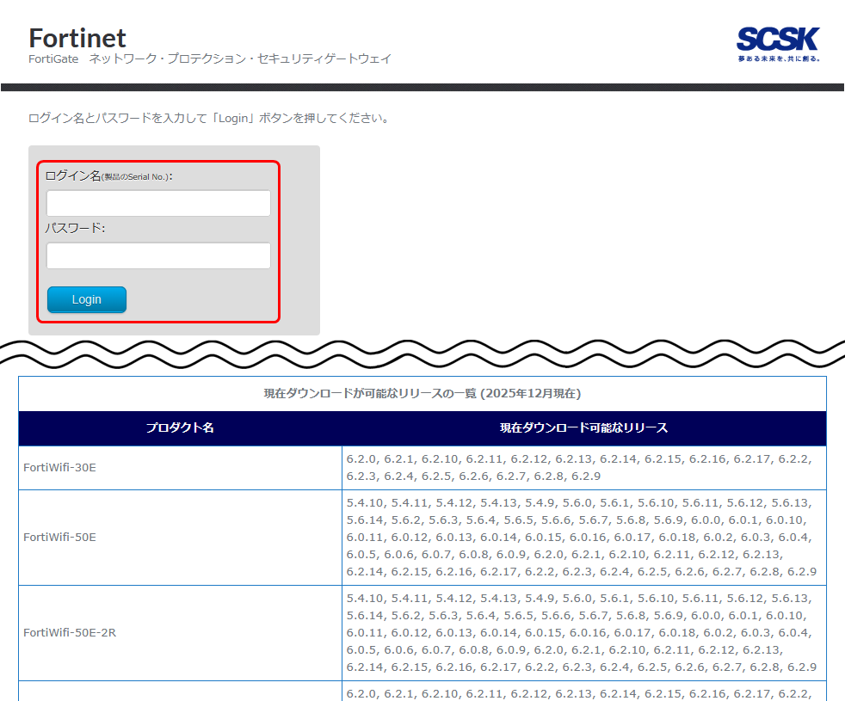Viewport: 845px width, 701px height.
Task: Click the 製品のSerial No. note
Action: [135, 177]
